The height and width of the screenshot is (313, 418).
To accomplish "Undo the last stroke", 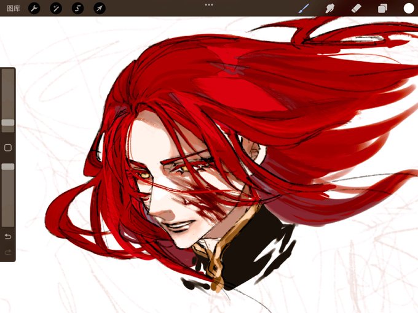I will [8, 236].
